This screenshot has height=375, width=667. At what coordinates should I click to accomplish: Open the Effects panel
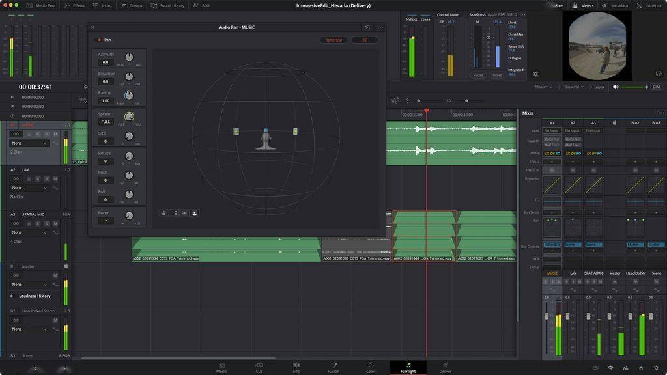(74, 5)
